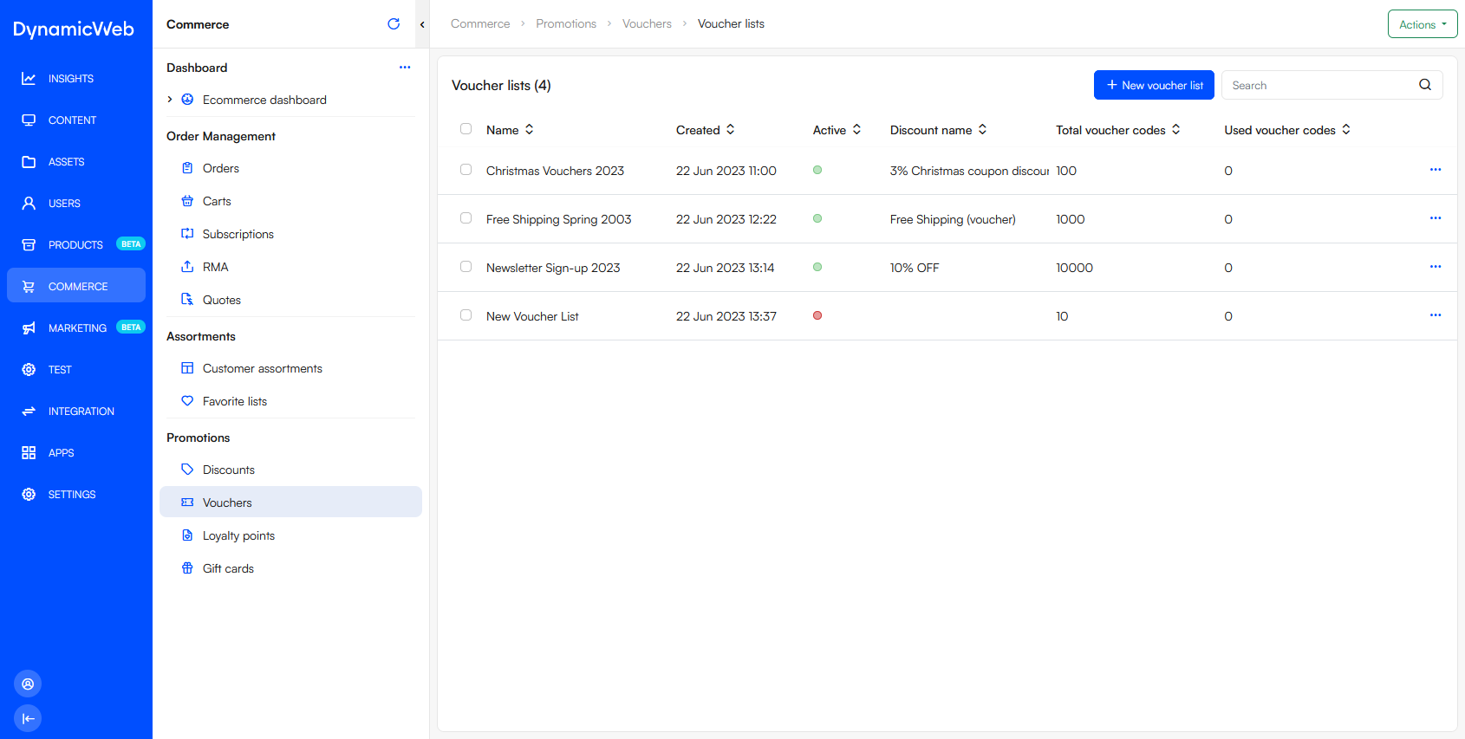Open Newsletter Sign-up 2023 list
The width and height of the screenshot is (1465, 739).
tap(553, 268)
